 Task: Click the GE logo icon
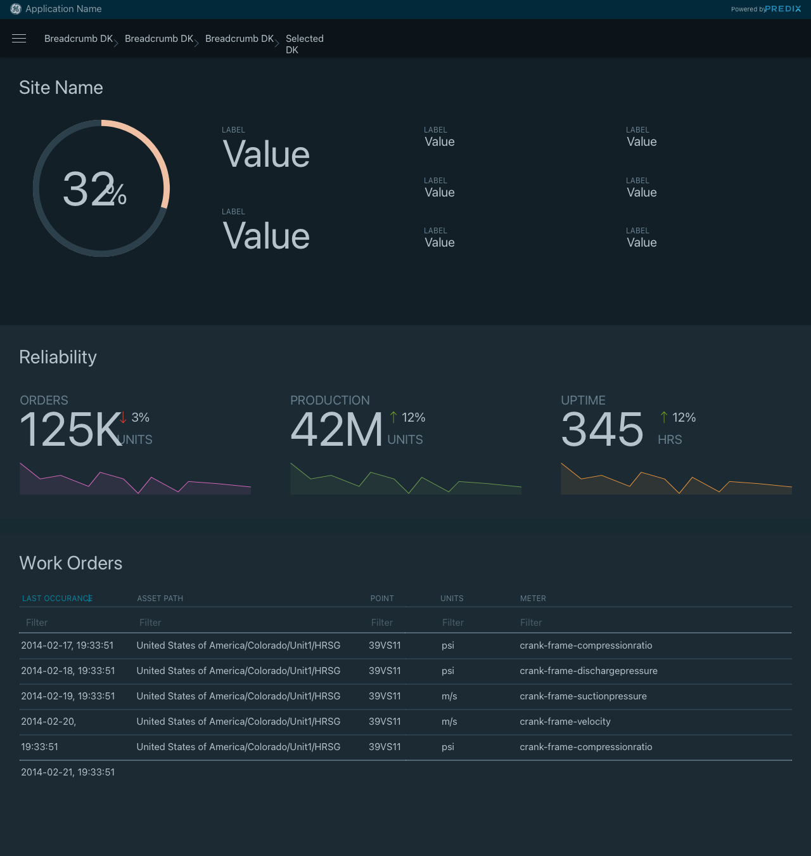point(16,9)
